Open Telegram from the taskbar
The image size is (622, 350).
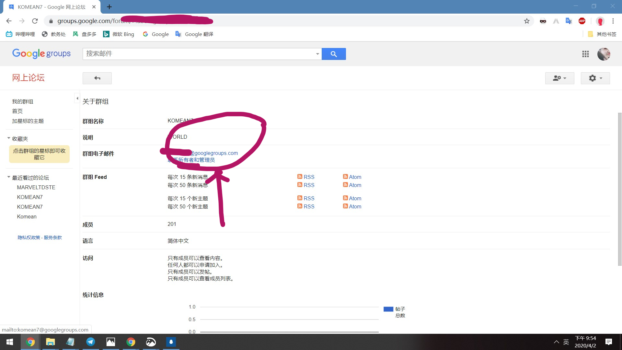point(90,342)
